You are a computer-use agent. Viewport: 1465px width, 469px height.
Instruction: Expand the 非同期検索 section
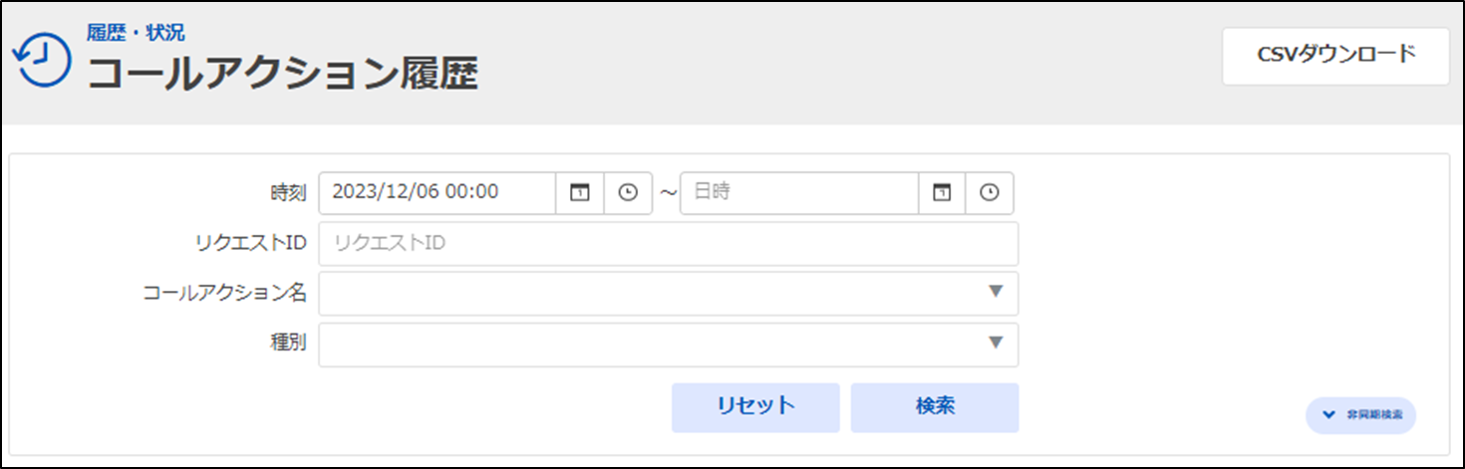click(1360, 415)
